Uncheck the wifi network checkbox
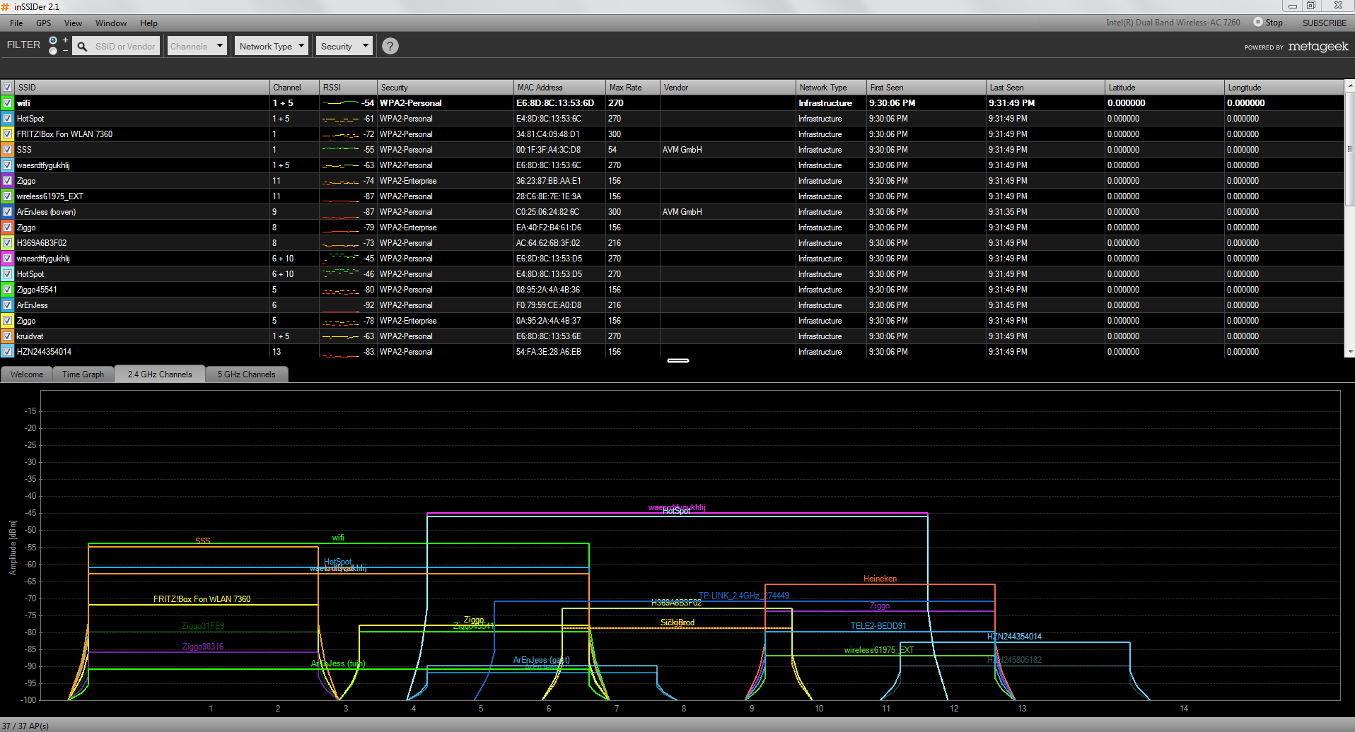 tap(8, 103)
